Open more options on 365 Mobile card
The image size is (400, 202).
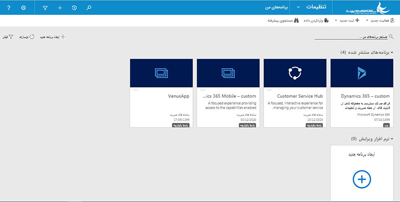point(202,90)
